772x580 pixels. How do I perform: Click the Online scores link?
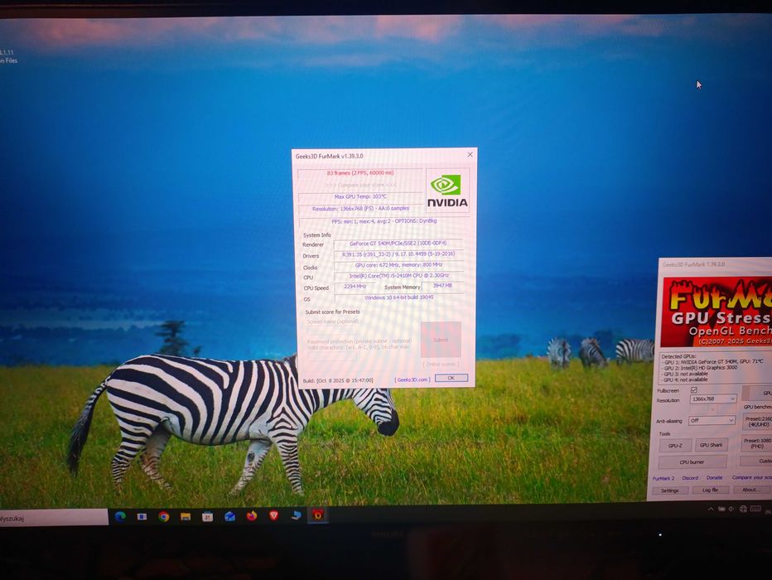[441, 365]
